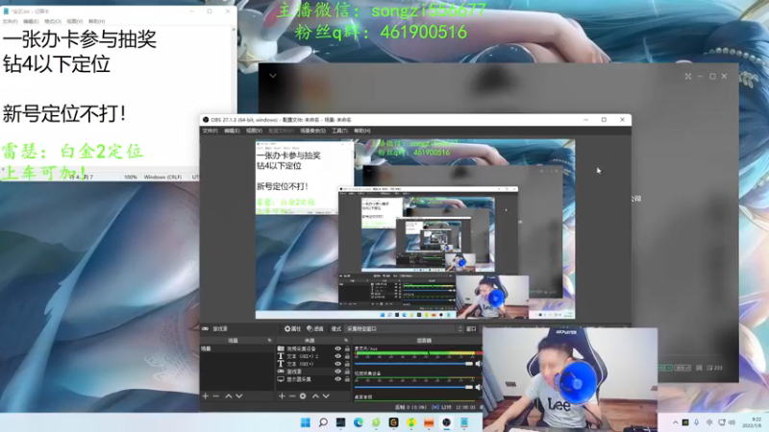
Task: Move source down with down arrow
Action: 326,396
